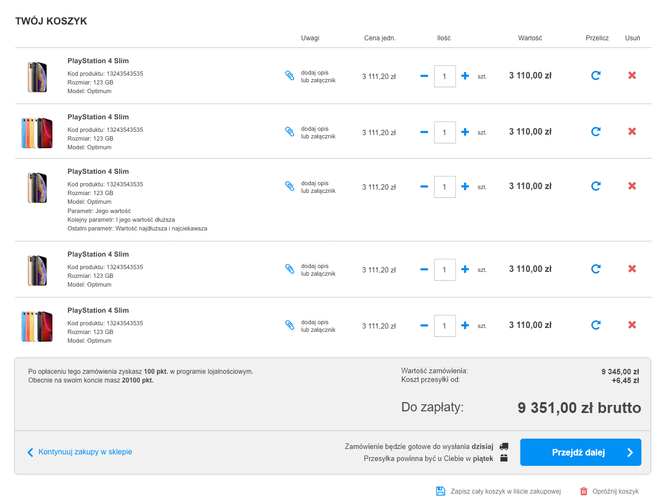Open 'dodaj opis lub załącznik' in second row

(318, 132)
